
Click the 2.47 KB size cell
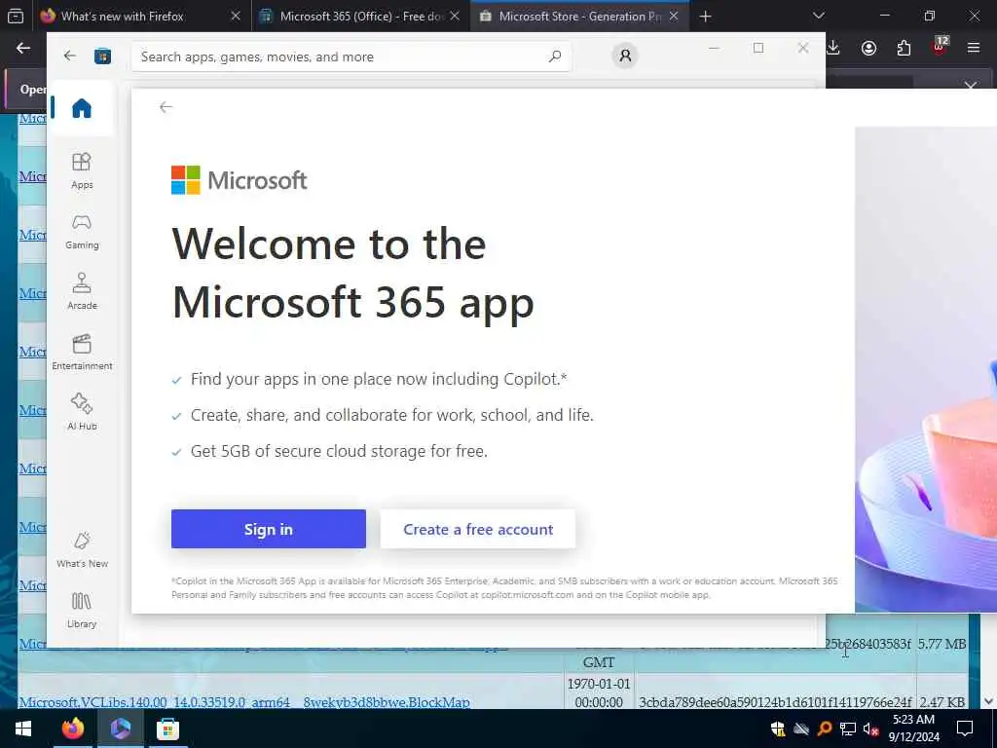click(942, 702)
